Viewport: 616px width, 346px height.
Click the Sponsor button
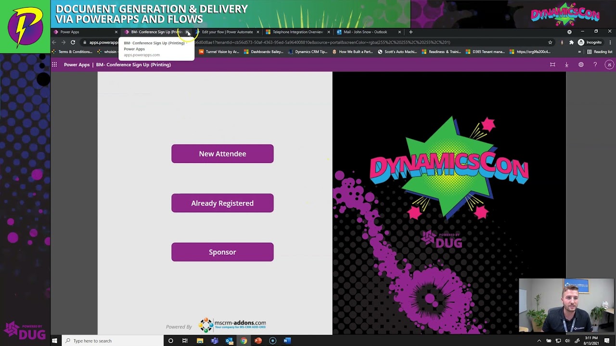222,252
